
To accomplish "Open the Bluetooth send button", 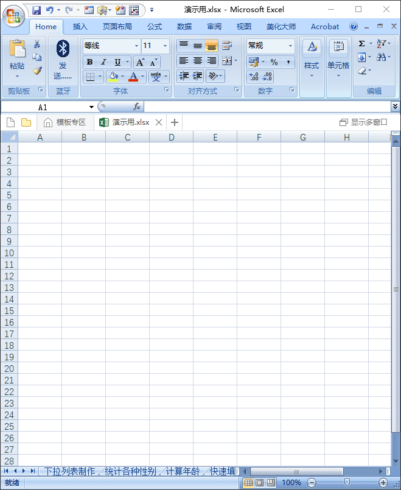I will (x=63, y=60).
